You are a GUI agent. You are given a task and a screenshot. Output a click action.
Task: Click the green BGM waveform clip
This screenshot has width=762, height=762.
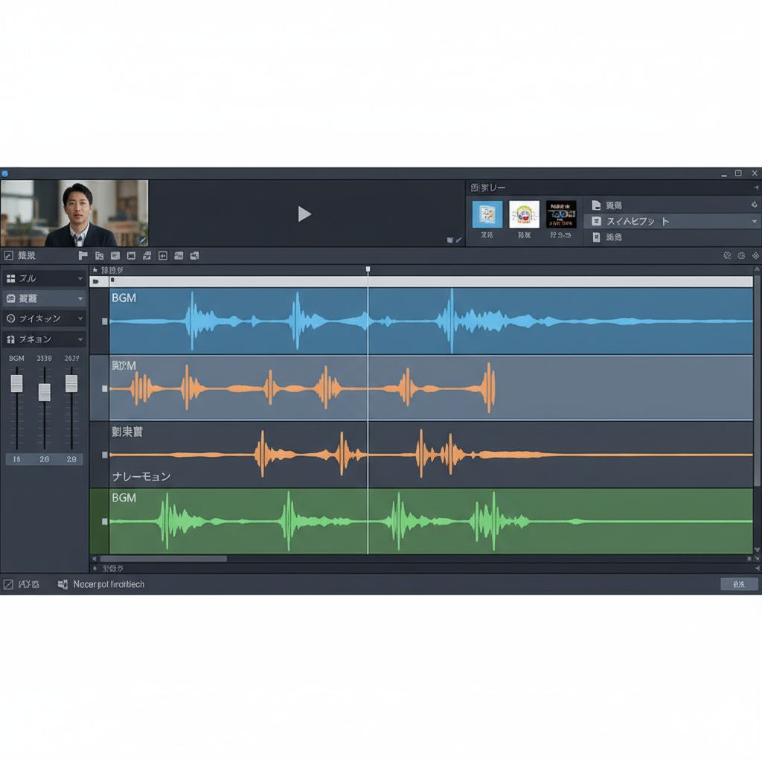[431, 521]
